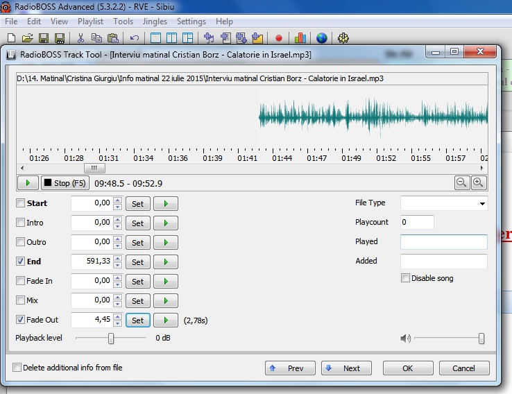
Task: Click the Copy icon in toolbar
Action: [x=96, y=38]
